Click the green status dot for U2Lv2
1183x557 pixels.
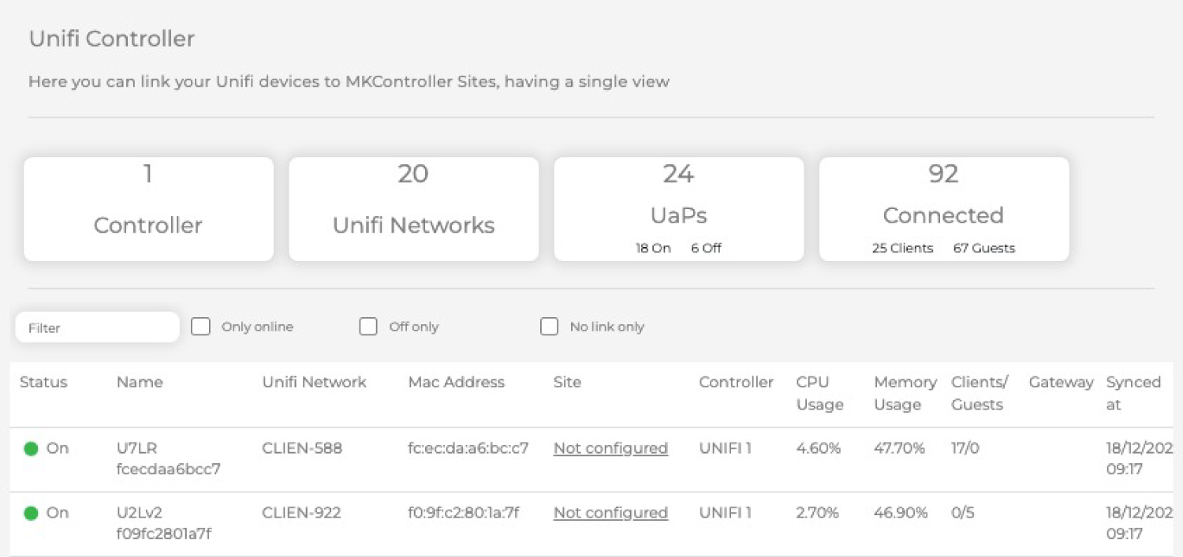click(x=31, y=513)
